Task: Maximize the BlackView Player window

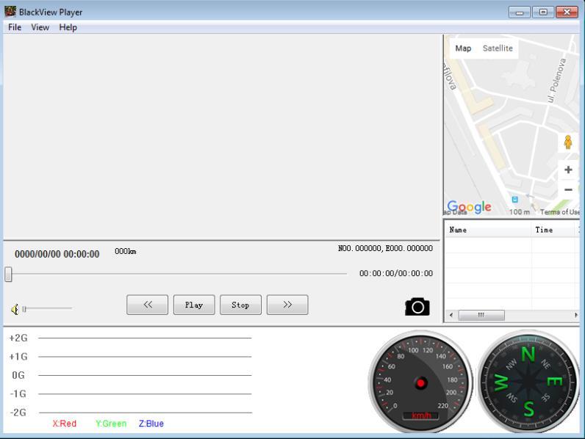Action: [543, 12]
